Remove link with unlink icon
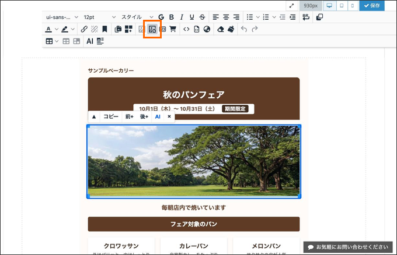397x255 pixels. 95,29
